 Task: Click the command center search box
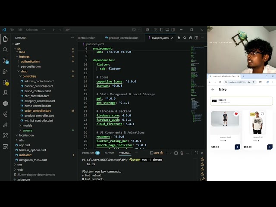coord(102,30)
